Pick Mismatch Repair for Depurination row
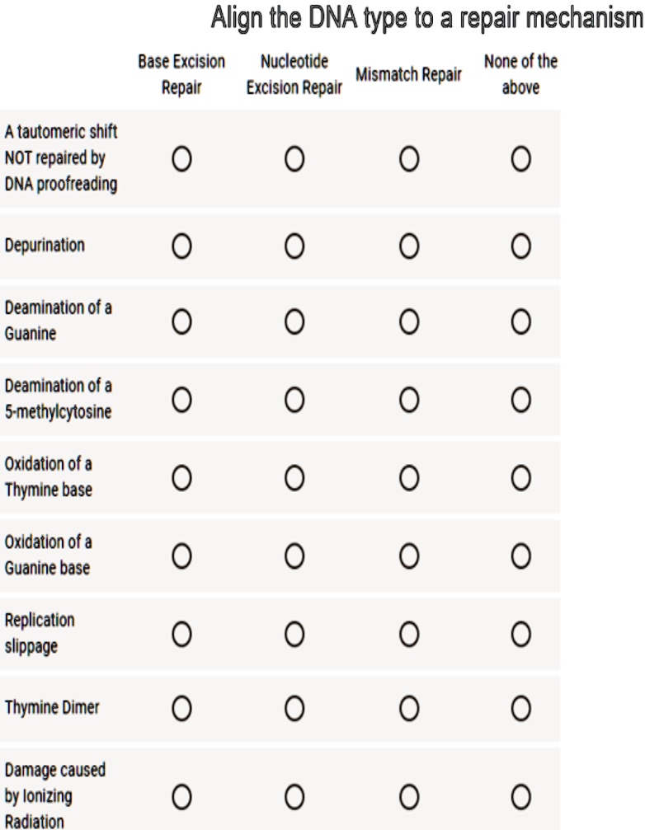645x830 pixels. point(409,245)
